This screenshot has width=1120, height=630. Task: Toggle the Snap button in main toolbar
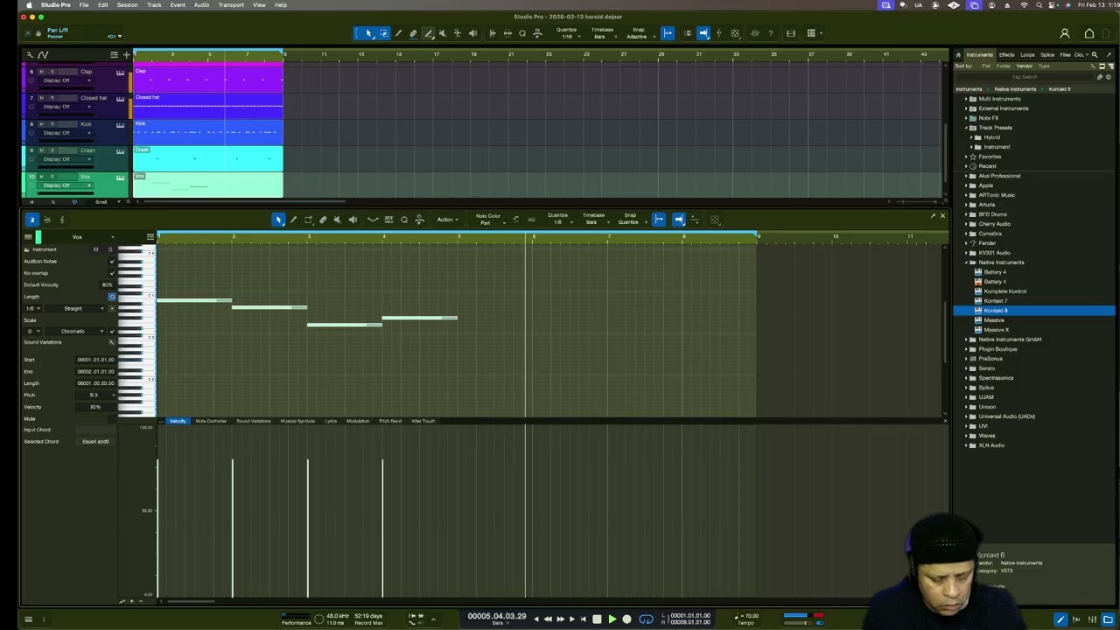668,33
